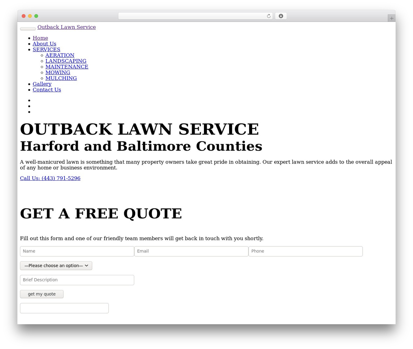
Task: Open the Gallery page
Action: [x=42, y=84]
